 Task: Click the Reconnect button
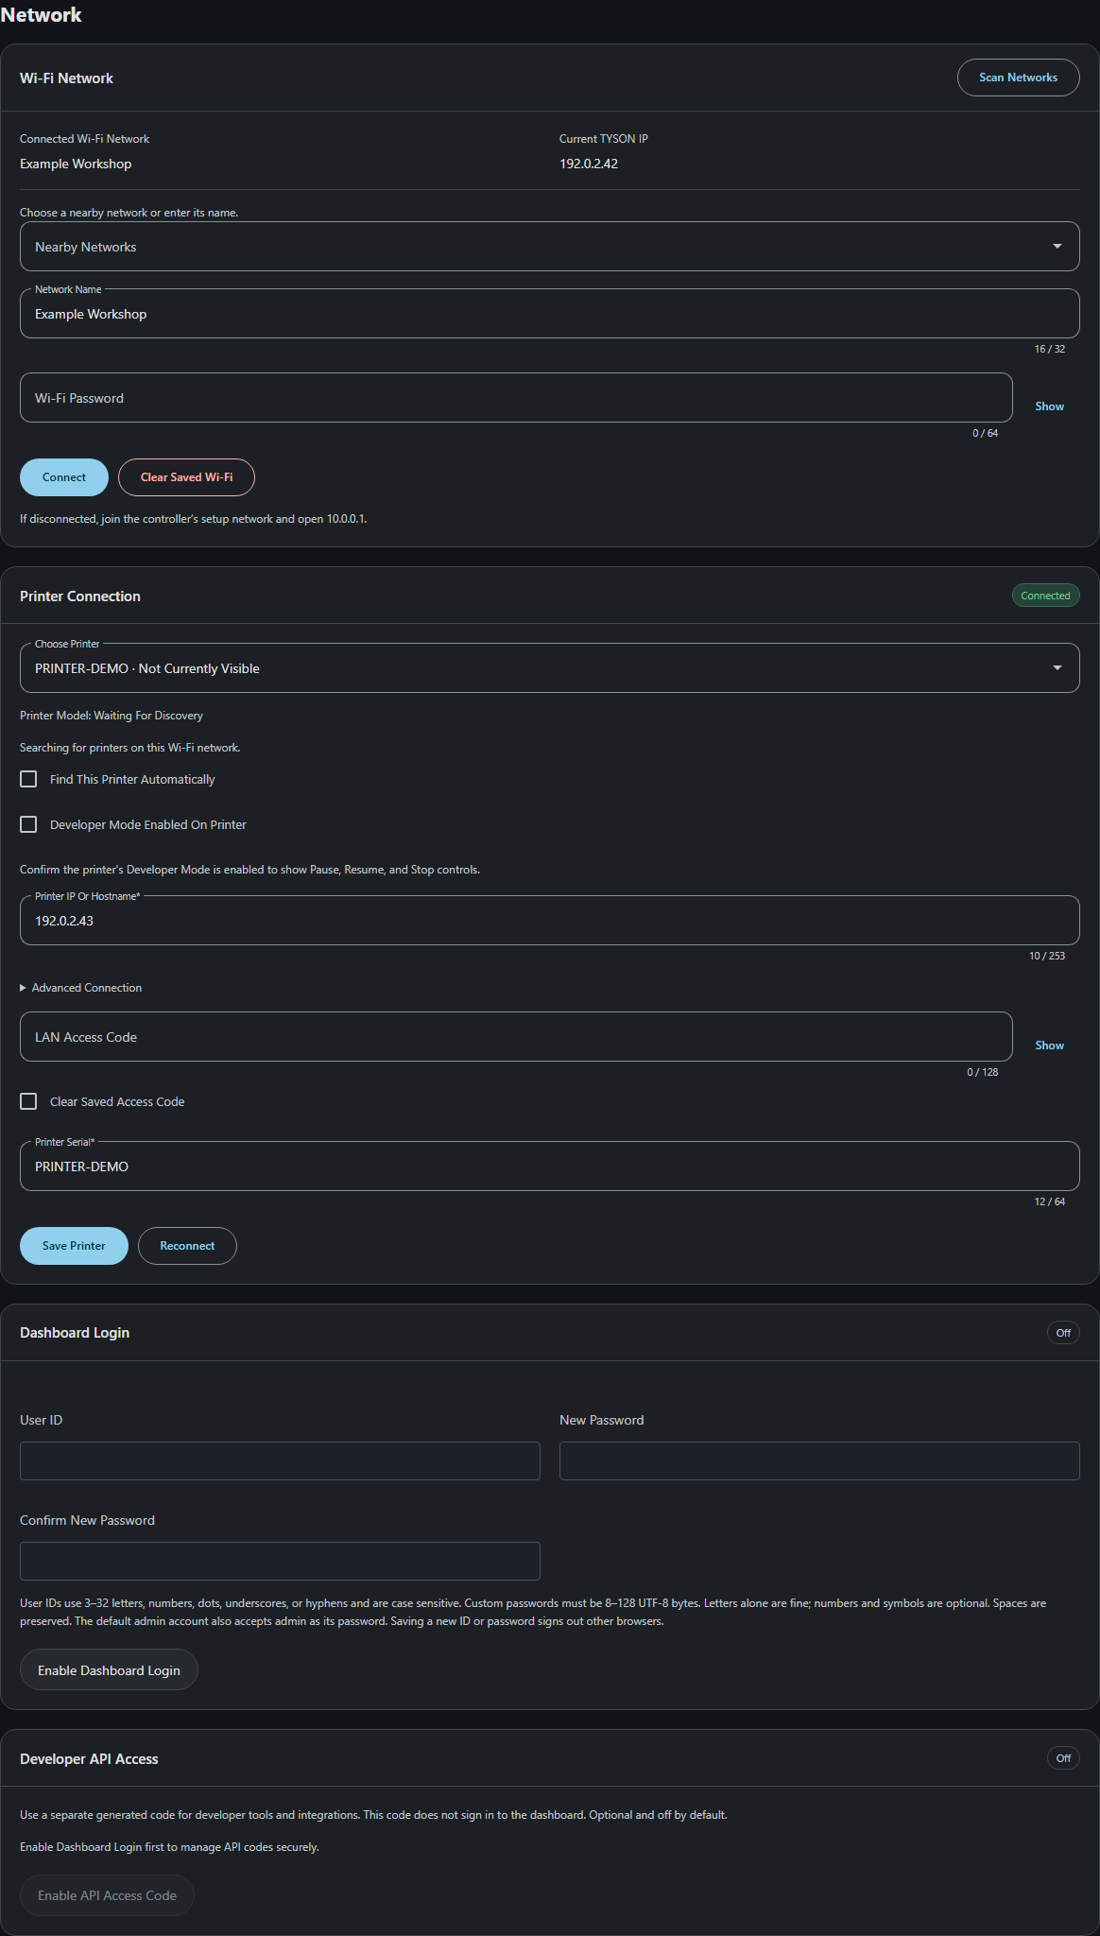(187, 1246)
